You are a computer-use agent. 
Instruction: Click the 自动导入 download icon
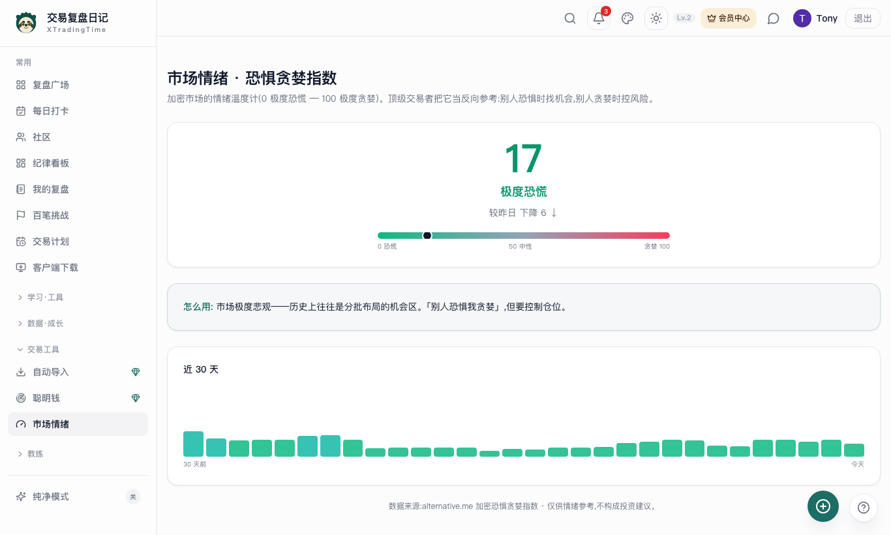pos(21,372)
